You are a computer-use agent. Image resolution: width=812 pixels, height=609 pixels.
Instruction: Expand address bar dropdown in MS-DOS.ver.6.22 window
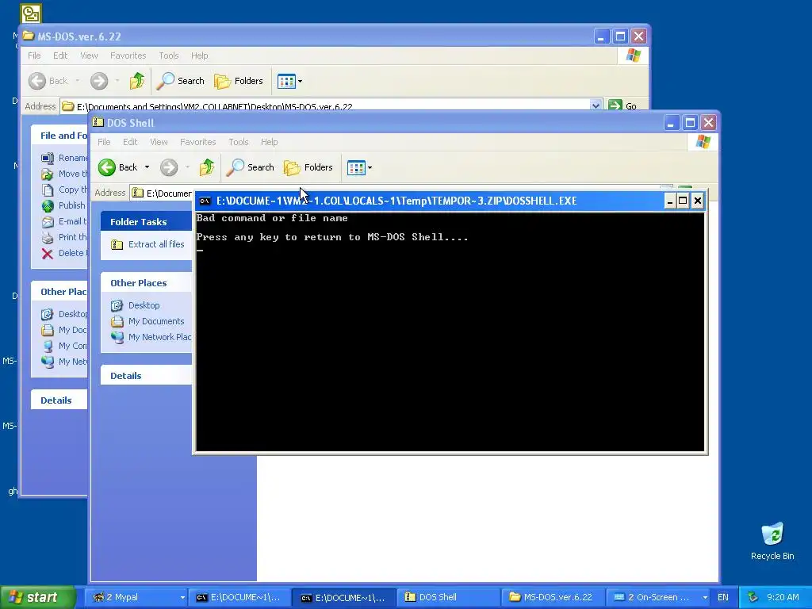coord(596,105)
